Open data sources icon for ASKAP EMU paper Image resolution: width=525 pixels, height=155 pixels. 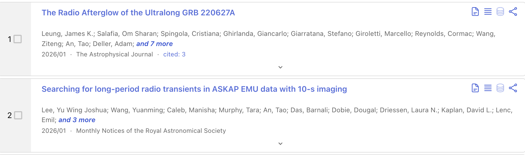coord(500,88)
